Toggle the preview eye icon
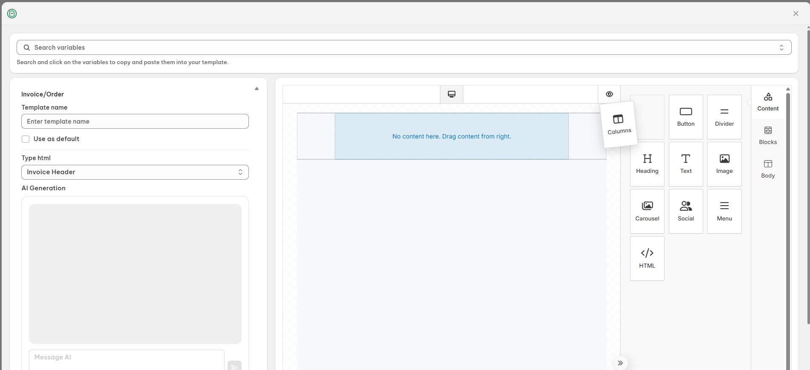 pos(609,94)
